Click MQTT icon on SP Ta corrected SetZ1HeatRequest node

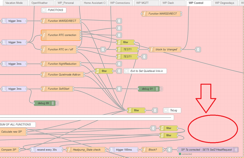[x=236, y=150]
